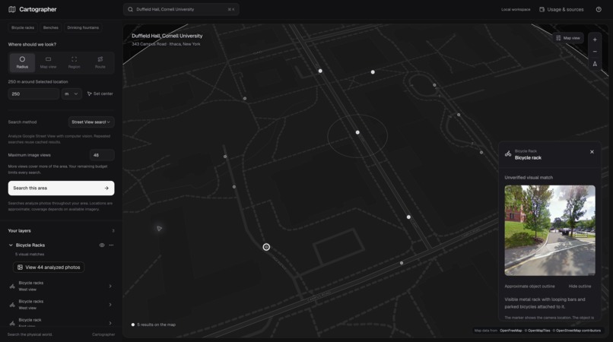This screenshot has height=342, width=613.
Task: Select the Bicycle racks suggestion chip
Action: (23, 28)
